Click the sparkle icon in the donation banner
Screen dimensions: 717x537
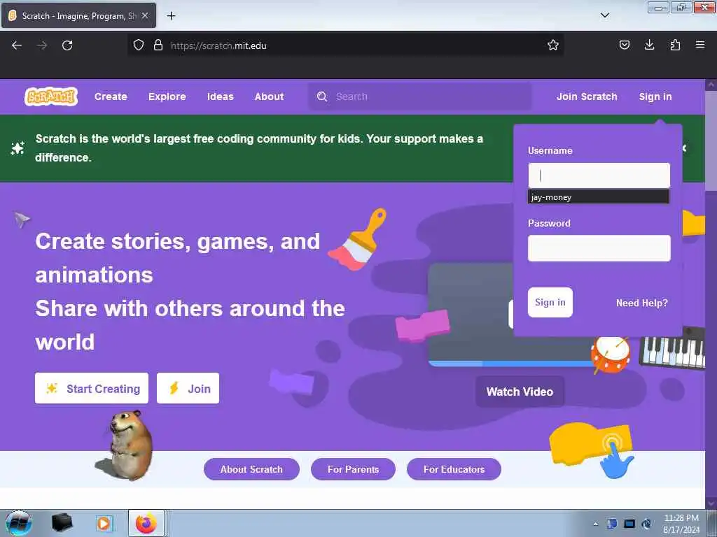pos(18,148)
